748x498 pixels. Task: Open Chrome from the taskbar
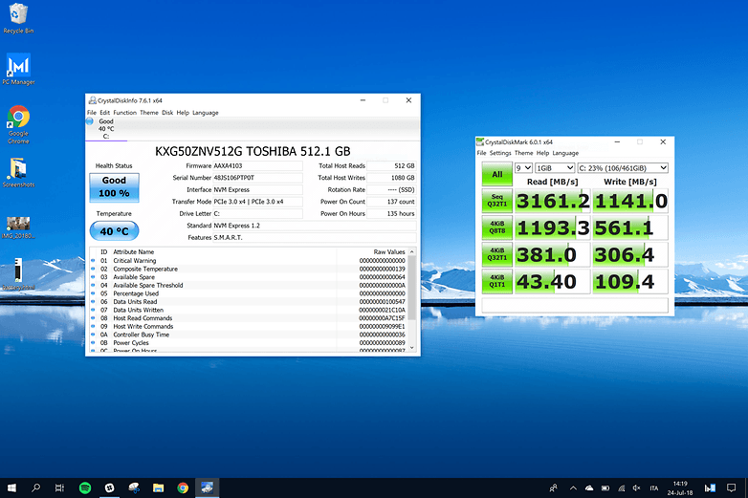click(183, 487)
